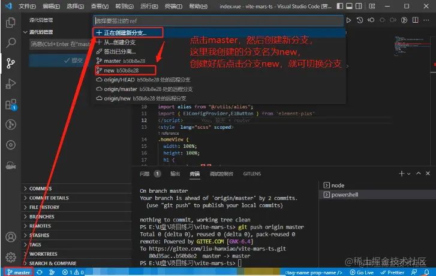Open Customize Layout icon in title bar
436x276 pixels.
tap(372, 6)
